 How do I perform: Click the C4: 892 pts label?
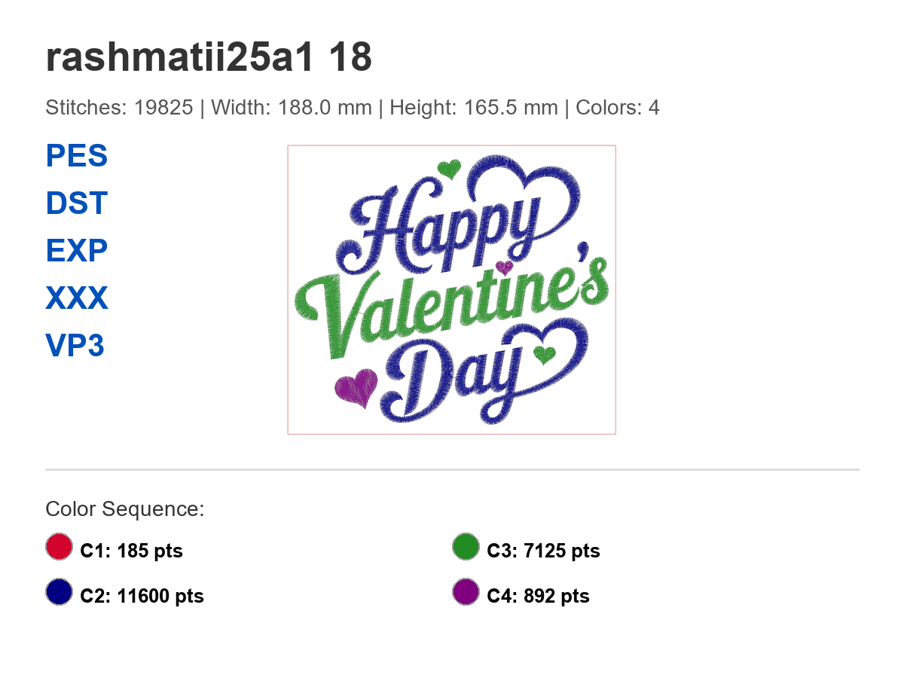point(536,595)
